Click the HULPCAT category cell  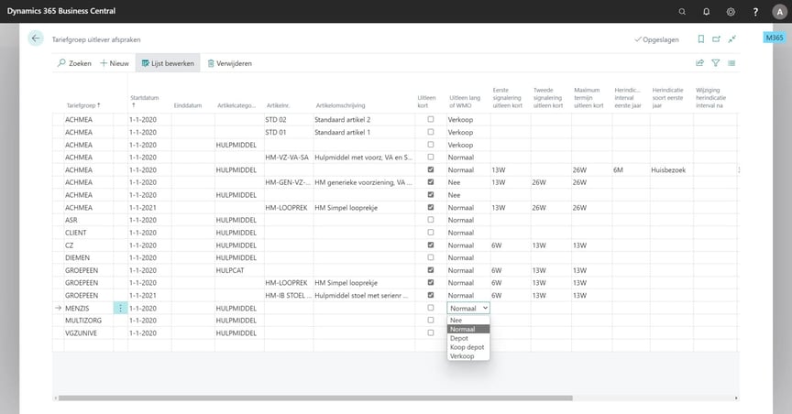click(239, 270)
